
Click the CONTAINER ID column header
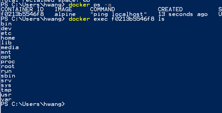tap(23, 9)
